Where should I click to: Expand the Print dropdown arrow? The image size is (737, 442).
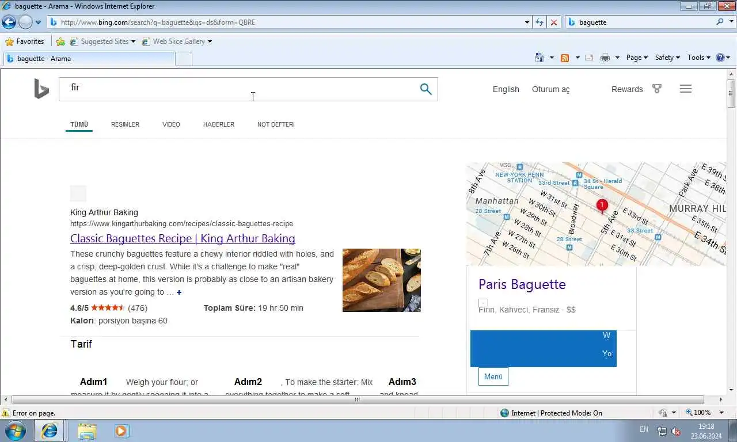click(x=617, y=58)
